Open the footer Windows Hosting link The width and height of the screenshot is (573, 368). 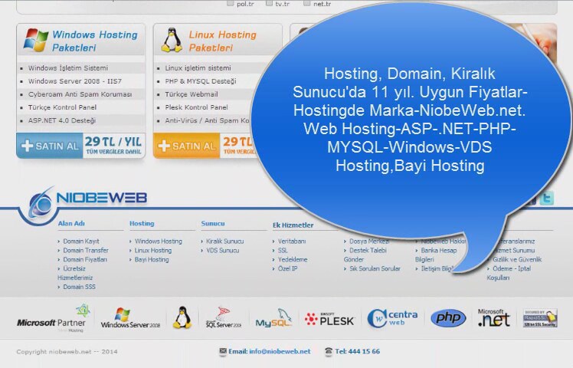159,242
